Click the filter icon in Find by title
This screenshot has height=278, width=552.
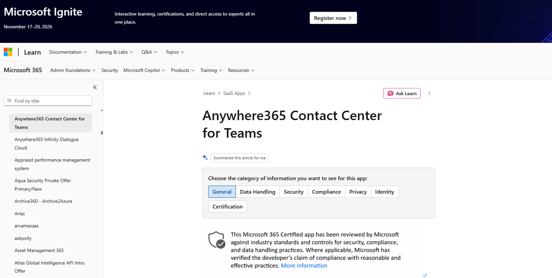pos(9,101)
